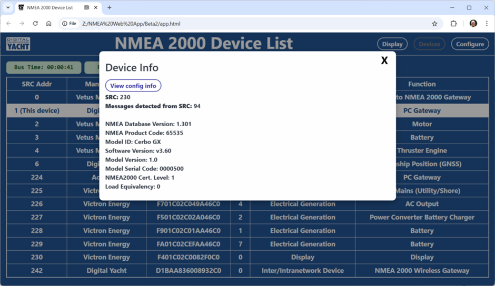Bookmark this page with the star icon
The width and height of the screenshot is (495, 286).
434,24
